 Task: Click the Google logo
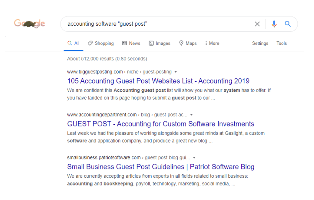point(29,23)
